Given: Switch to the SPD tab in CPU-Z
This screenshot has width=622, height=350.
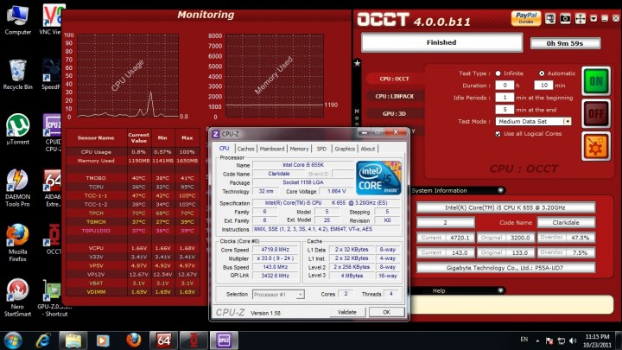Looking at the screenshot, I should (x=321, y=149).
